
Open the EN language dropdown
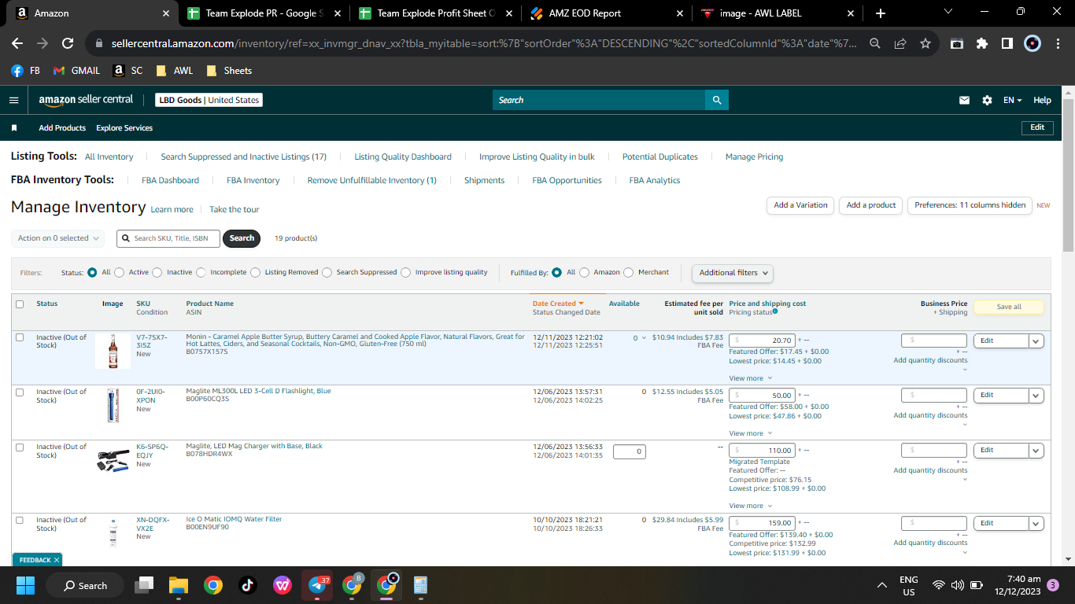point(1012,100)
